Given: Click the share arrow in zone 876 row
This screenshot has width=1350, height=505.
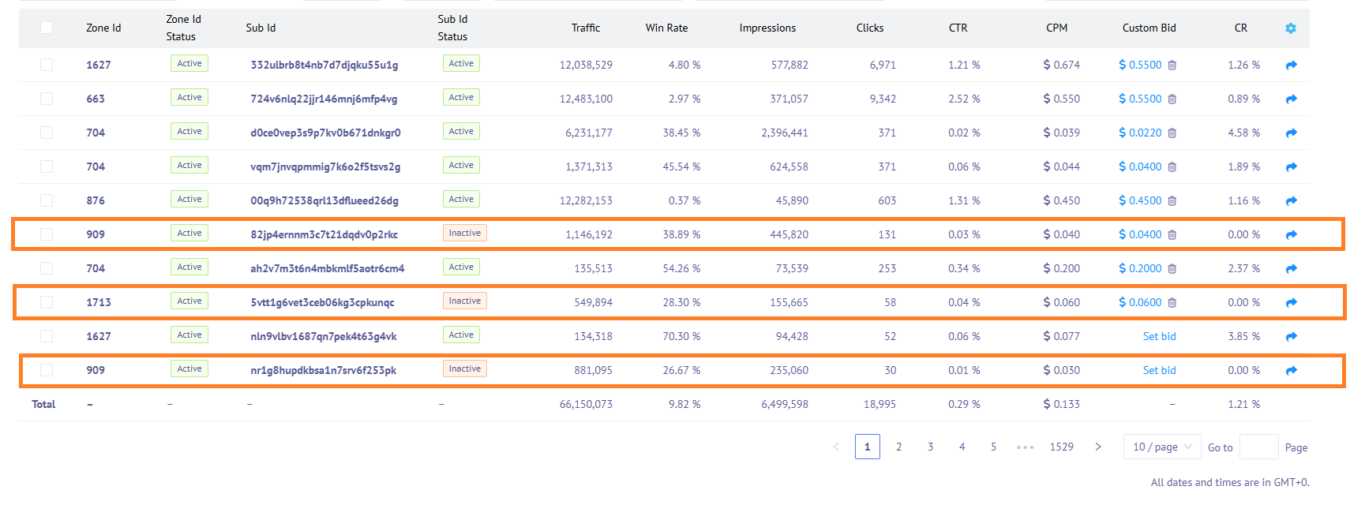Looking at the screenshot, I should pyautogui.click(x=1291, y=201).
